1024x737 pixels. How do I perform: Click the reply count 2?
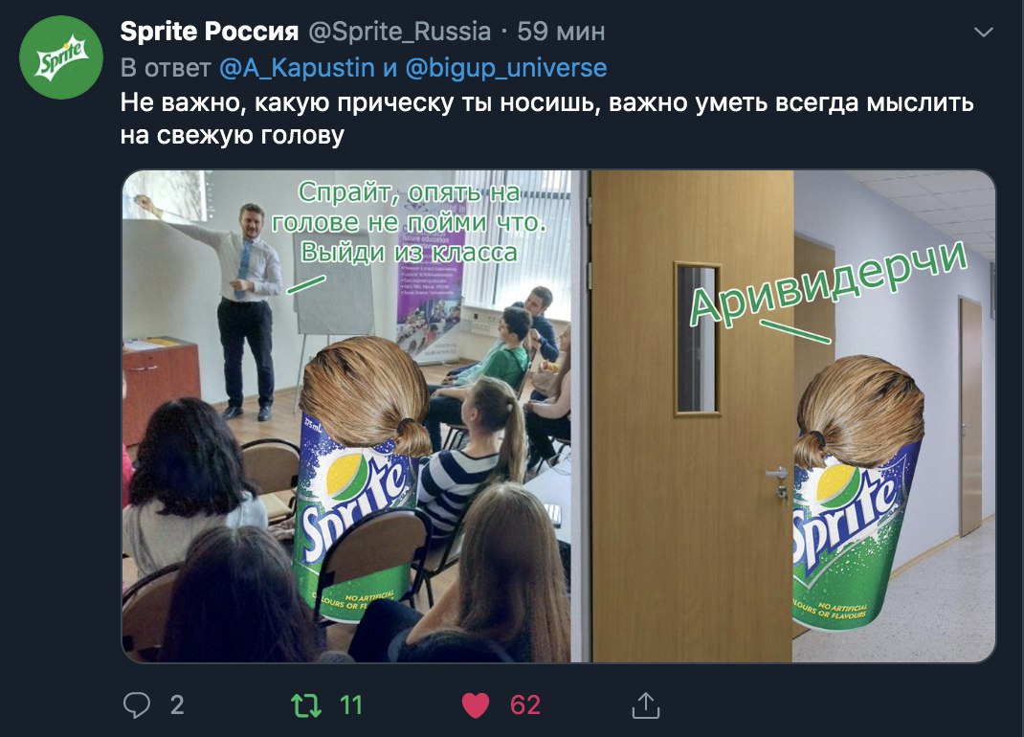point(177,705)
